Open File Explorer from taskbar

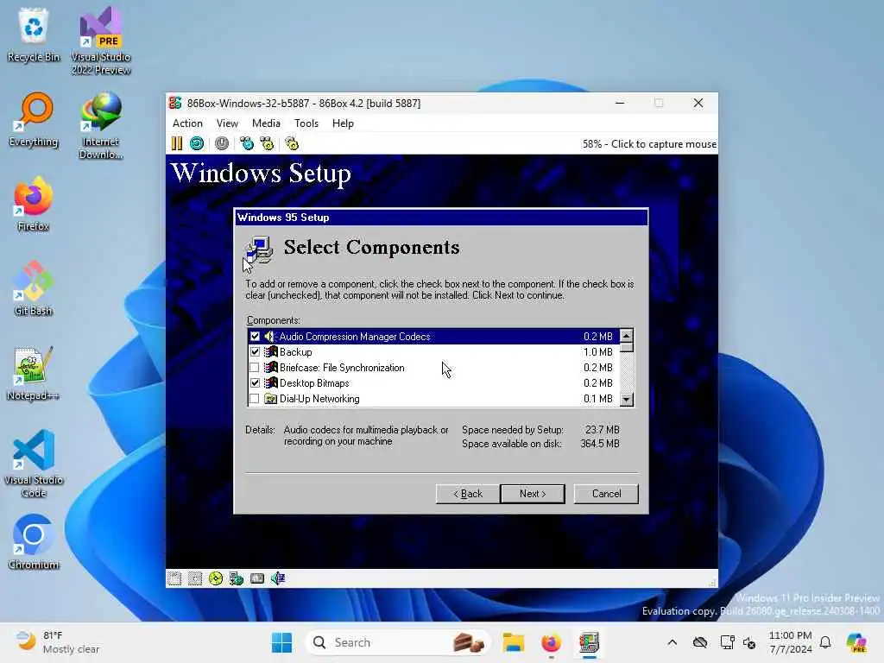tap(514, 642)
